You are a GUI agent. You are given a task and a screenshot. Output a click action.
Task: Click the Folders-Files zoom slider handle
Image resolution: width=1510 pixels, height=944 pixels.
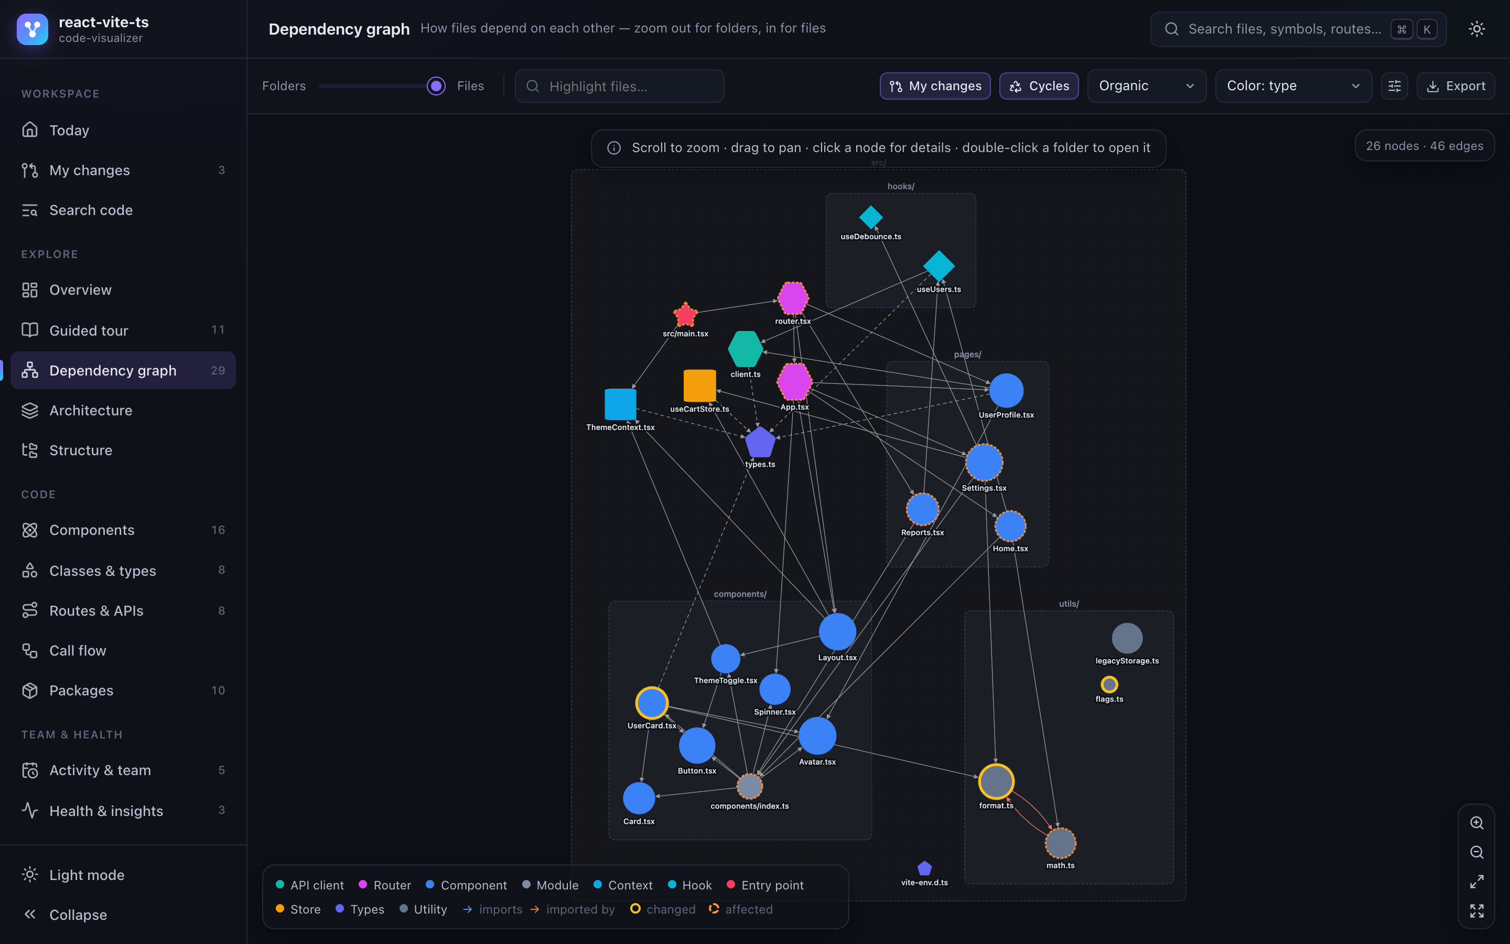point(436,86)
